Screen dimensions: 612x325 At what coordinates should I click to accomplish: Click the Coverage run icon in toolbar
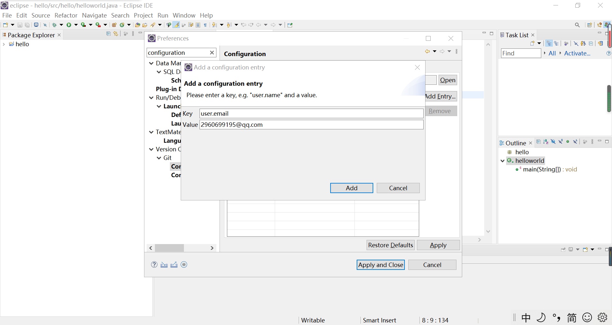[83, 25]
